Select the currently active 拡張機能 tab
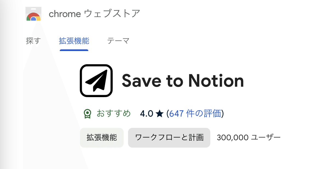 [x=74, y=40]
